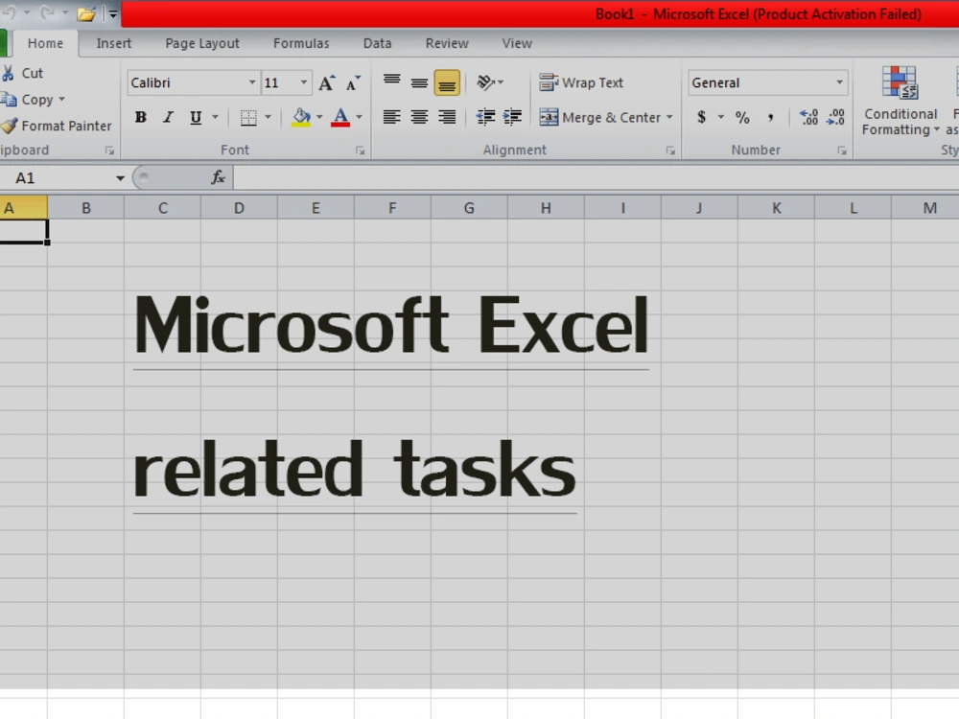Open the Font Color dropdown arrow
The width and height of the screenshot is (959, 719).
click(x=359, y=117)
